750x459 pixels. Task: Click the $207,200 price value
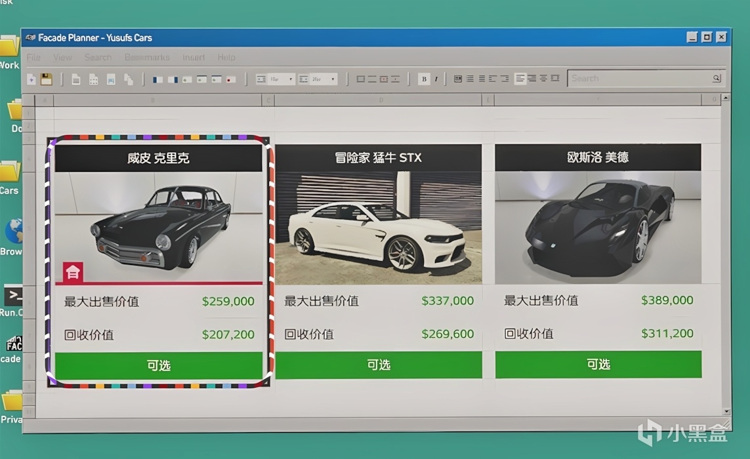[x=228, y=334]
